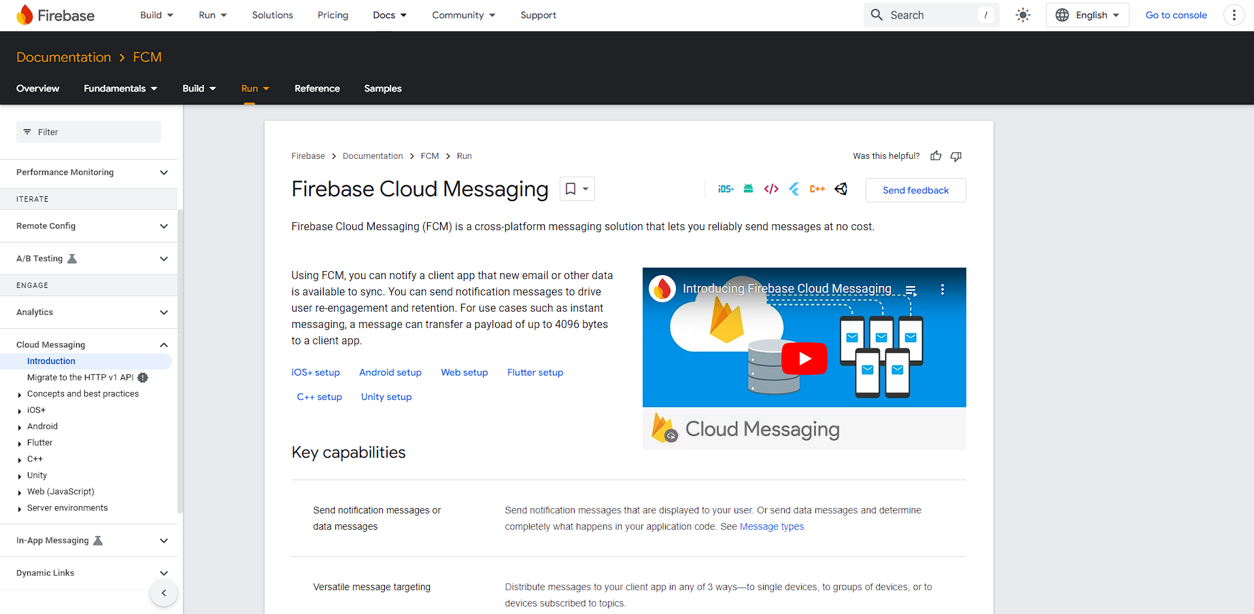Image resolution: width=1254 pixels, height=614 pixels.
Task: Toggle light/dark theme with the sun icon
Action: pos(1023,14)
